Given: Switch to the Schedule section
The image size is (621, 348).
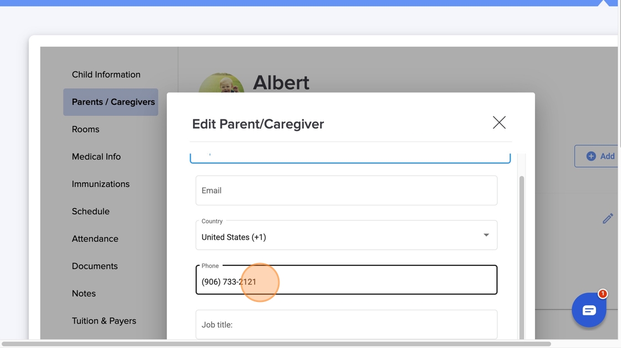Looking at the screenshot, I should [x=90, y=211].
